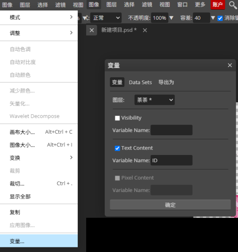The image size is (238, 252).
Task: Expand the 容差 slider arrow
Action: [213, 18]
